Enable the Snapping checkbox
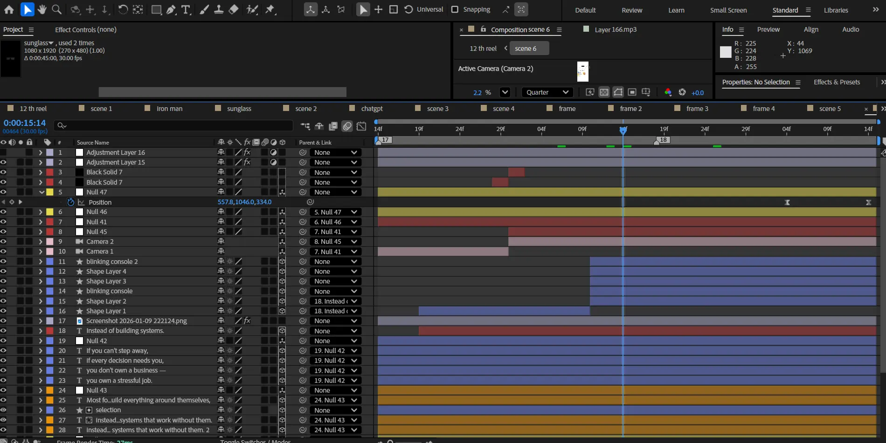The height and width of the screenshot is (443, 886). 455,9
